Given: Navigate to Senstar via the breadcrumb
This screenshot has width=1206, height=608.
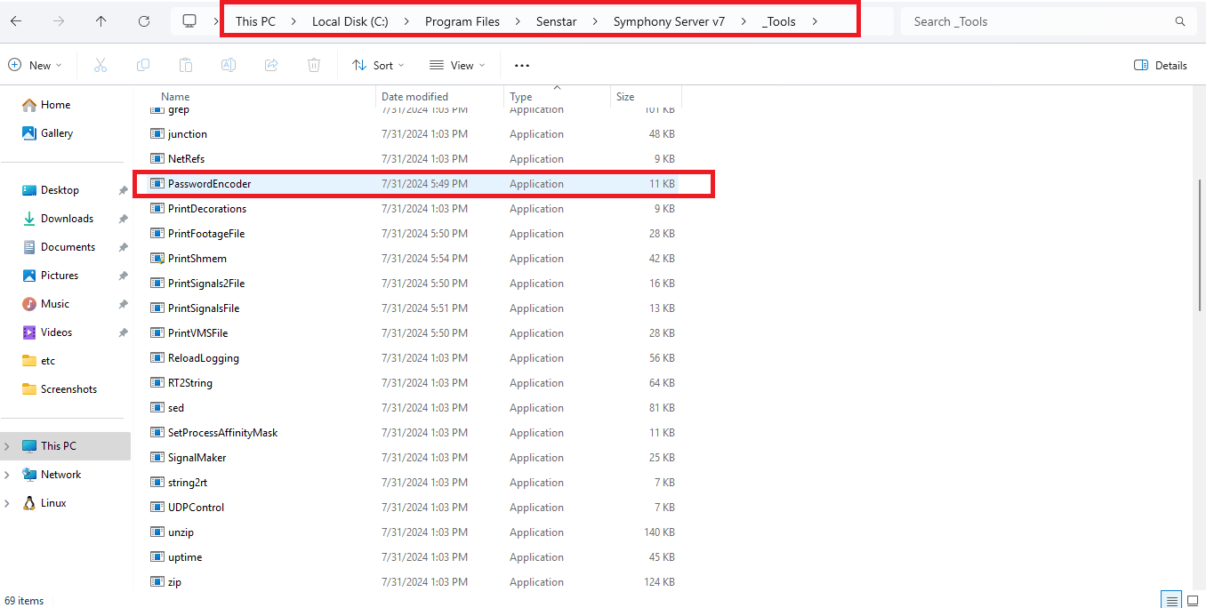Looking at the screenshot, I should tap(556, 20).
